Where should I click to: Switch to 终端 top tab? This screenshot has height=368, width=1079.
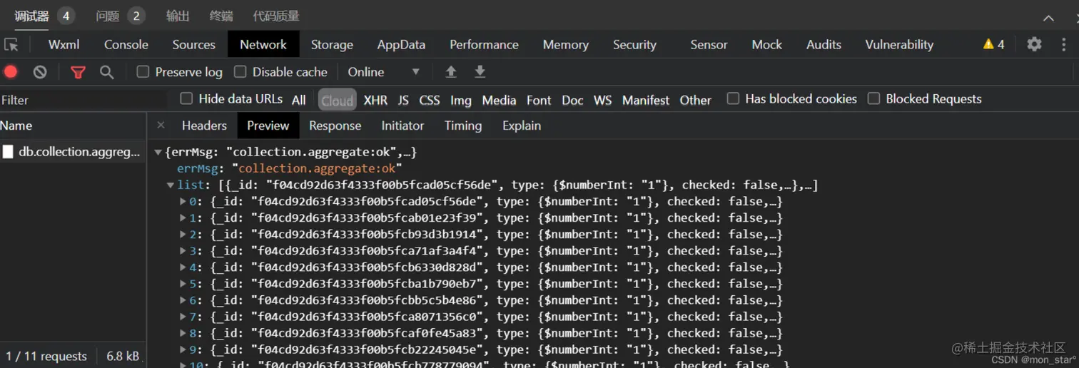click(221, 16)
